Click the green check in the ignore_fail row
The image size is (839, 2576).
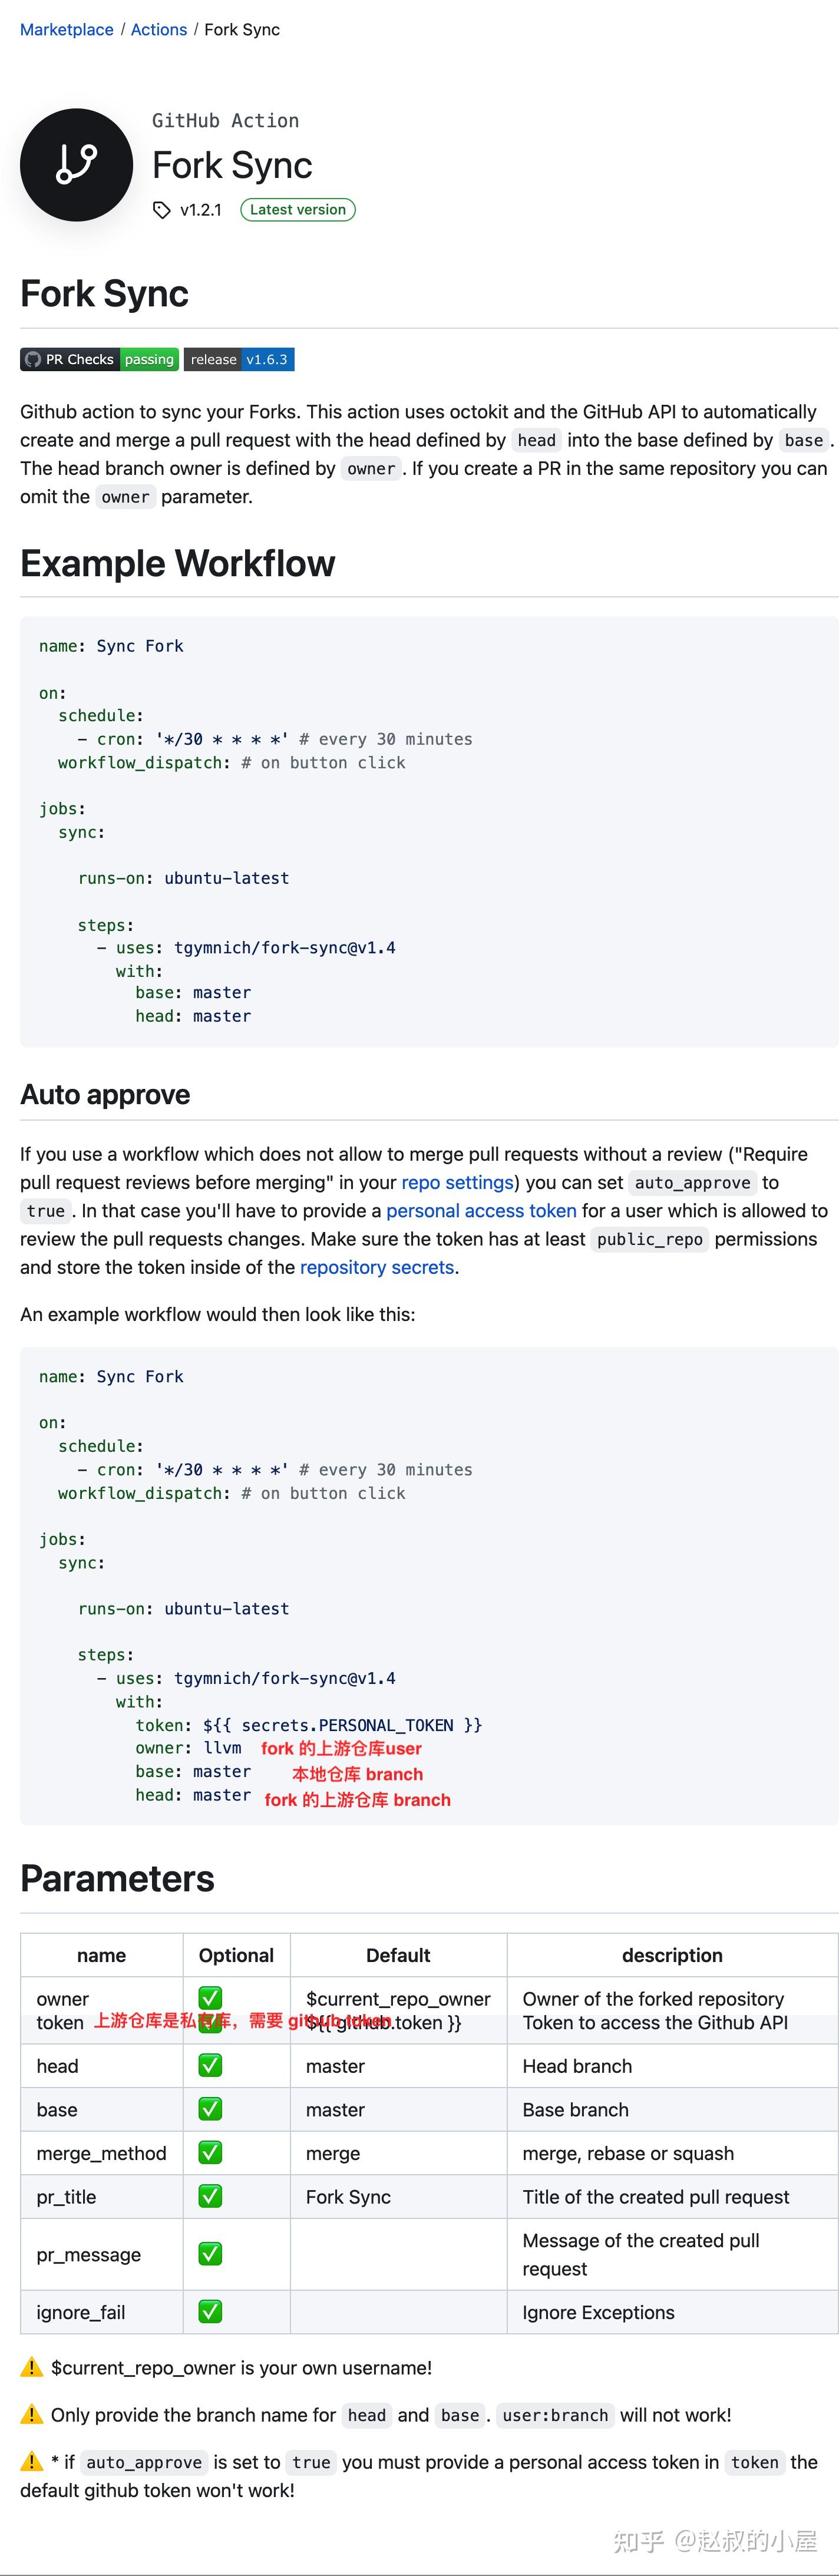pyautogui.click(x=210, y=2311)
